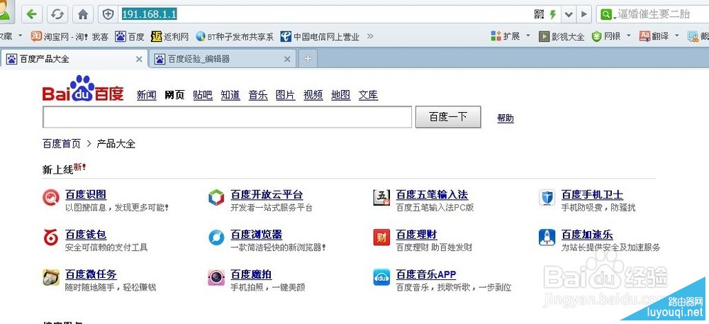
Task: Click the 百度魔拍 camera icon
Action: pyautogui.click(x=216, y=277)
